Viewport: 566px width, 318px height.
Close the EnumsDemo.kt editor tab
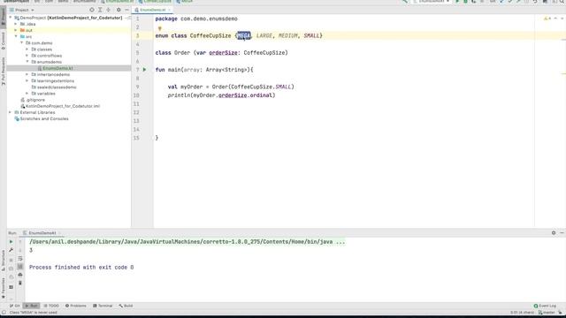coord(169,10)
